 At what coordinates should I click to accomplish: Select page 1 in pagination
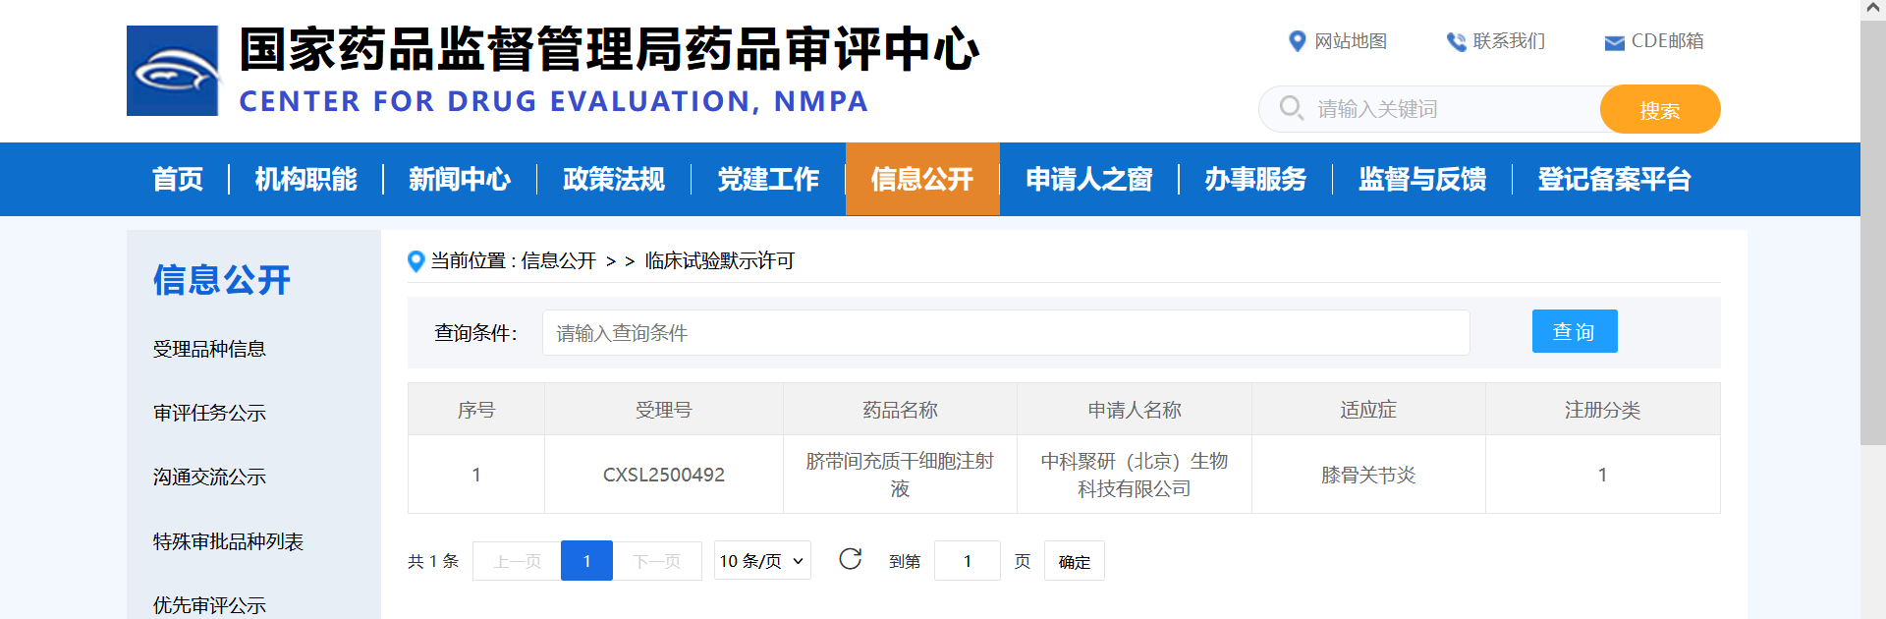(x=586, y=560)
